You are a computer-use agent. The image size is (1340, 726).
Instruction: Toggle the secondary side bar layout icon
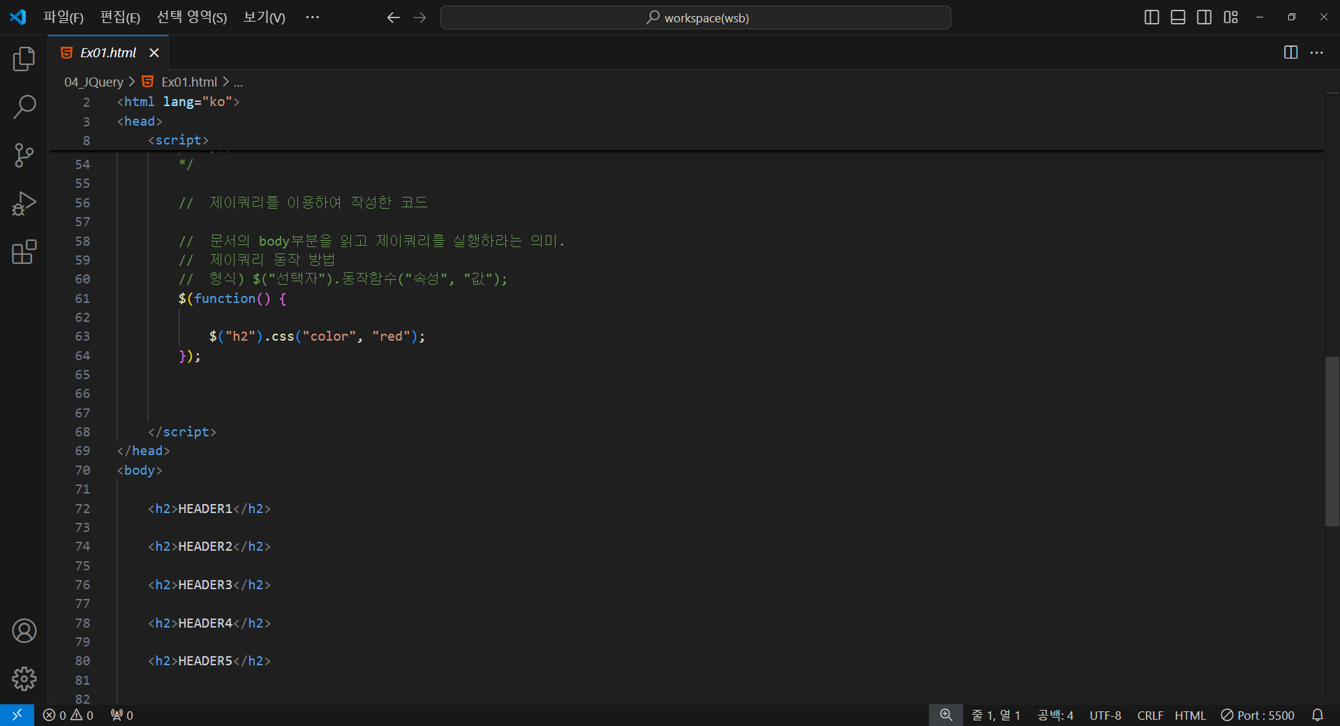[1204, 17]
